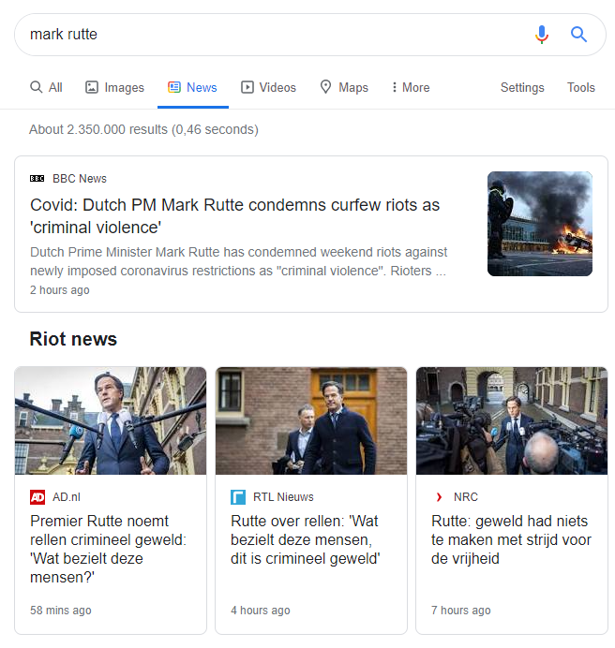The width and height of the screenshot is (615, 648).
Task: Open AD.nl article 'Premier Rutte noemt rellen'
Action: pos(109,549)
